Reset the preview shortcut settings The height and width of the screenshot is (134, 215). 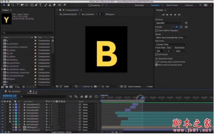click(x=186, y=23)
